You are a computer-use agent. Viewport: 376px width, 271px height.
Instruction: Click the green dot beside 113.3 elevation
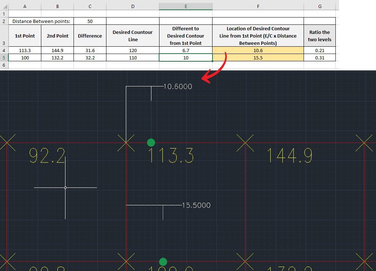click(x=151, y=142)
